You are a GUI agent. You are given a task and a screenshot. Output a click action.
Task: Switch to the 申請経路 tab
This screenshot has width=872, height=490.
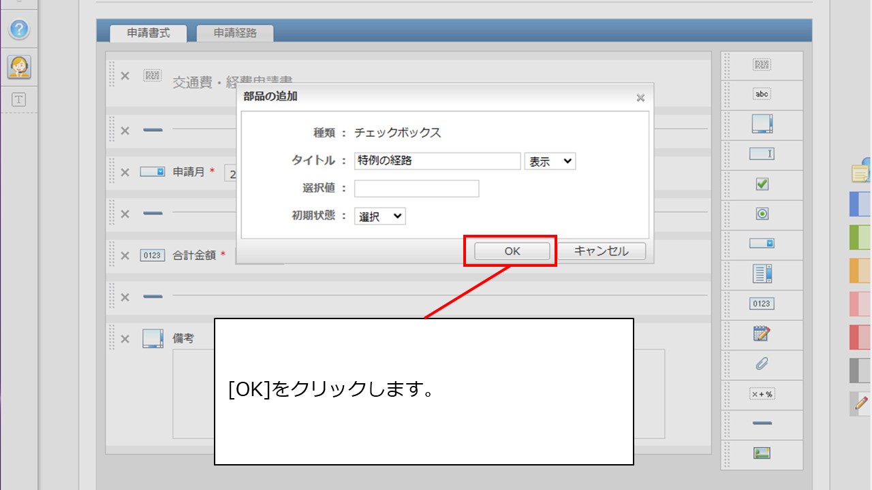click(x=235, y=33)
